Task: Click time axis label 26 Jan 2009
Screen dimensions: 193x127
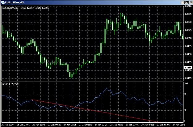Action: point(7,125)
